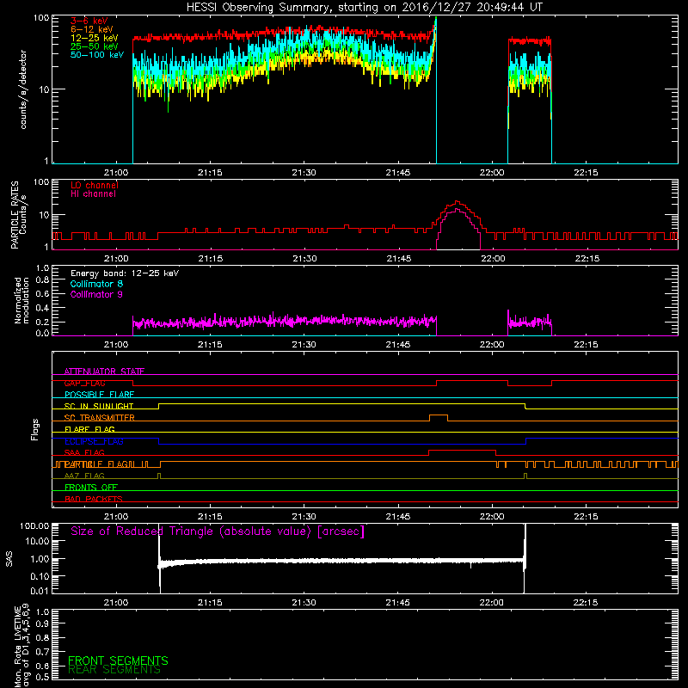Click the green 25-50 keV legend label

tap(95, 46)
